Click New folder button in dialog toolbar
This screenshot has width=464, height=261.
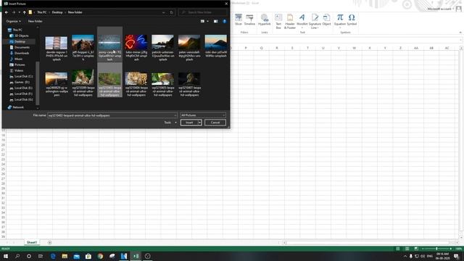[x=35, y=21]
